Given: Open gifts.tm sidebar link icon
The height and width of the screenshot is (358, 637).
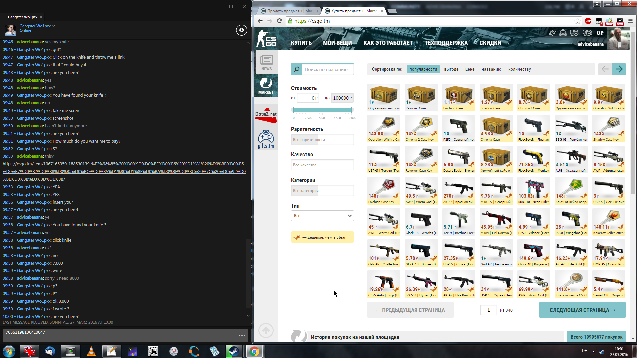Looking at the screenshot, I should [266, 139].
